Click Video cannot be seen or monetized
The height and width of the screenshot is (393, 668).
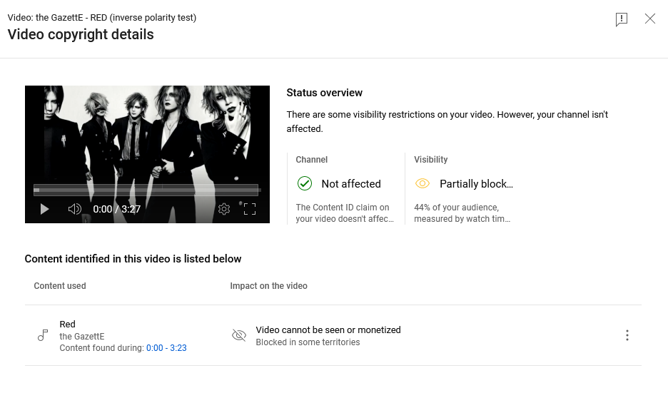click(x=328, y=330)
